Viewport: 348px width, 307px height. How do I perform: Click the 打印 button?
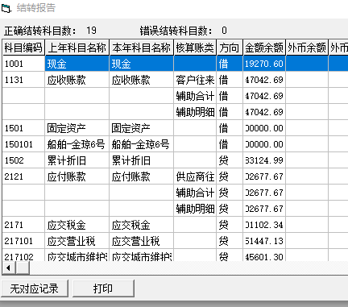[x=103, y=288]
